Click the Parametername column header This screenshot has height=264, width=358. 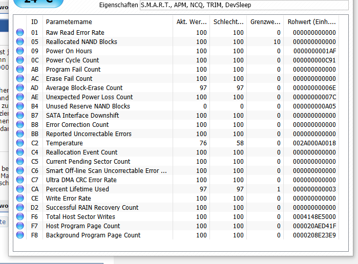[108, 22]
